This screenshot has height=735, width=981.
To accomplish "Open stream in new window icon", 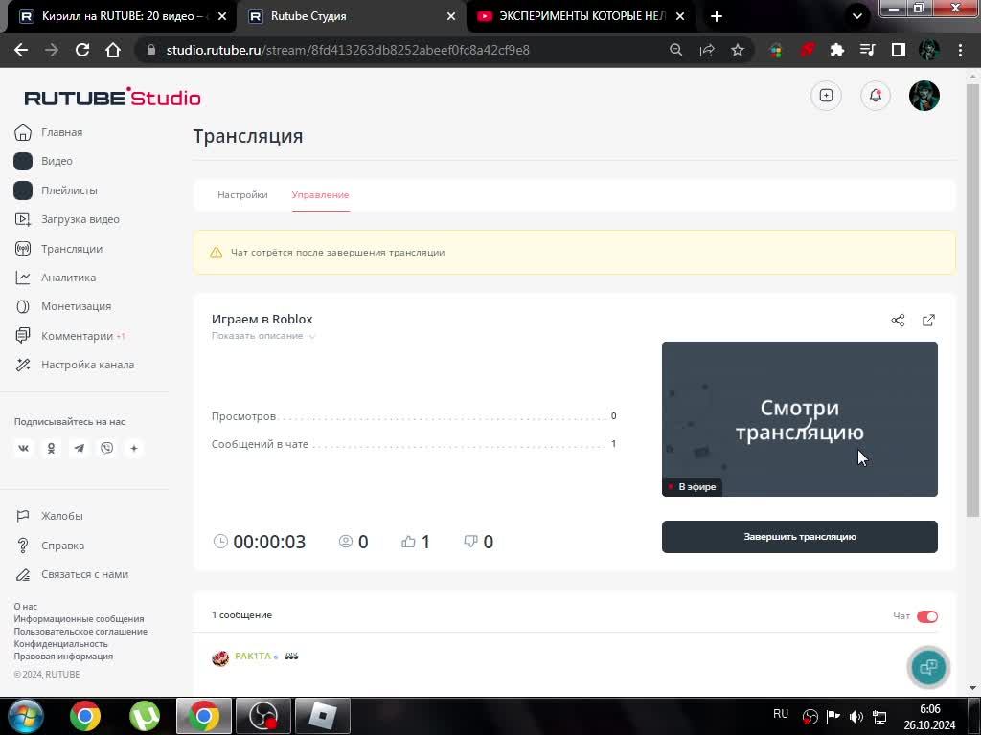I will [928, 321].
